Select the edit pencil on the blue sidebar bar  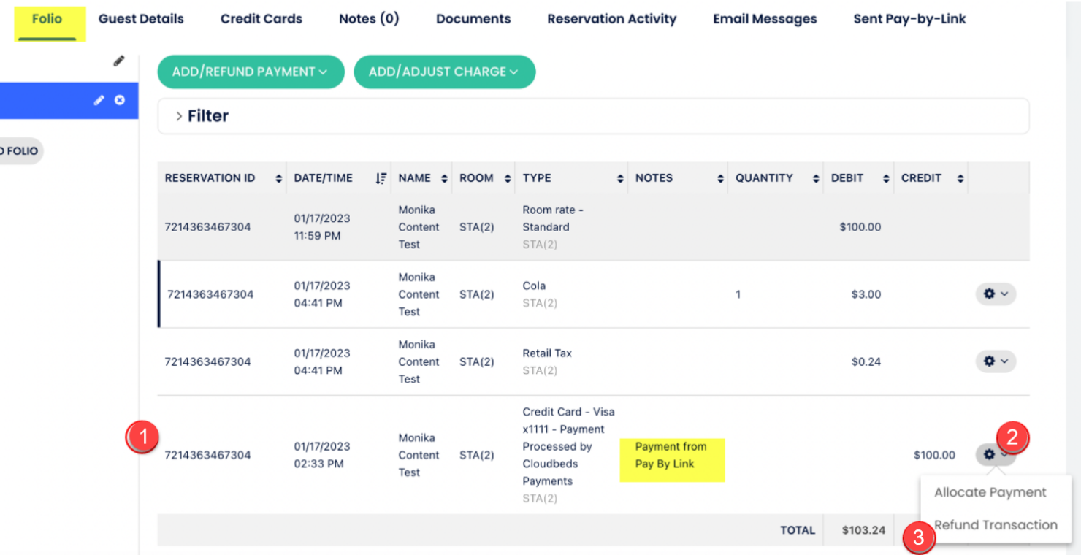coord(99,100)
